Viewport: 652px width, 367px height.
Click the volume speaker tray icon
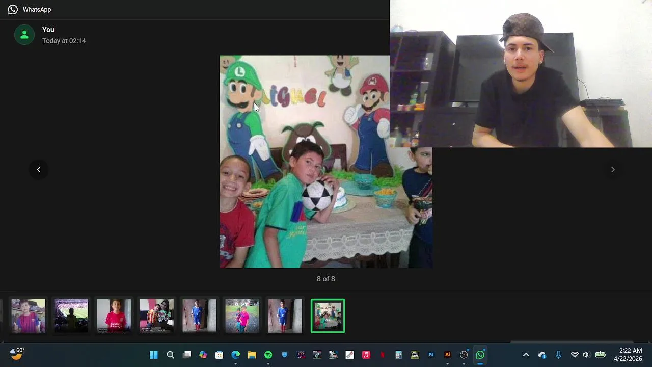coord(586,355)
